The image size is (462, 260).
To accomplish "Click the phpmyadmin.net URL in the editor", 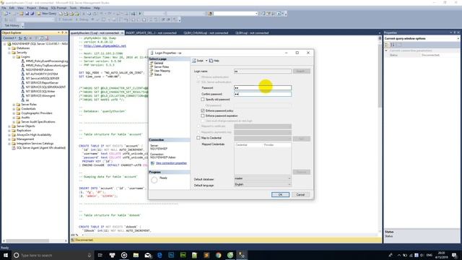I will coord(105,45).
